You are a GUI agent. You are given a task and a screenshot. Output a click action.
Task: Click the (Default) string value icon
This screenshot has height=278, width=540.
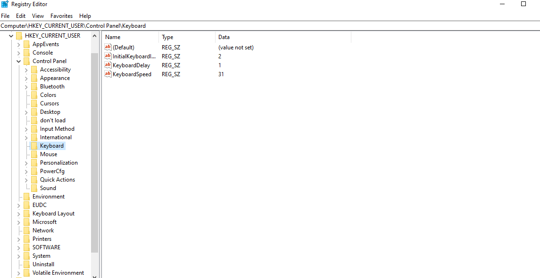tap(108, 48)
